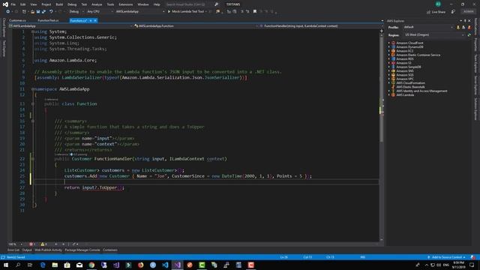
Task: Collapse the using directives outlining toggle
Action: 32,31
